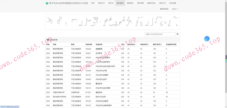Open the admin user dropdown

pyautogui.click(x=175, y=9)
